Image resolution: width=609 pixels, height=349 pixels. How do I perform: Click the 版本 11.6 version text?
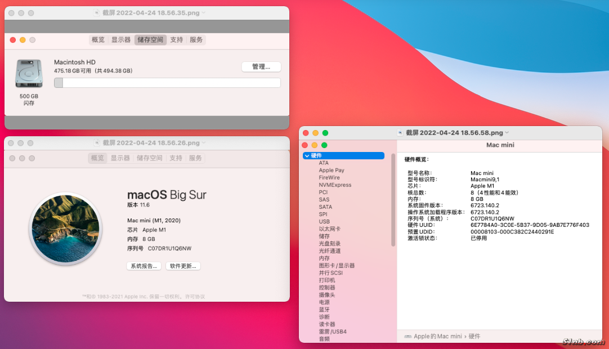[x=138, y=205]
